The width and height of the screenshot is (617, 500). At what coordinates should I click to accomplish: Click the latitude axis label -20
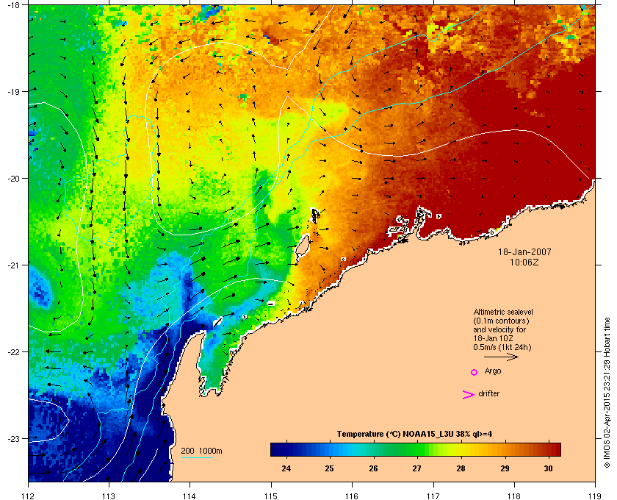(x=13, y=179)
